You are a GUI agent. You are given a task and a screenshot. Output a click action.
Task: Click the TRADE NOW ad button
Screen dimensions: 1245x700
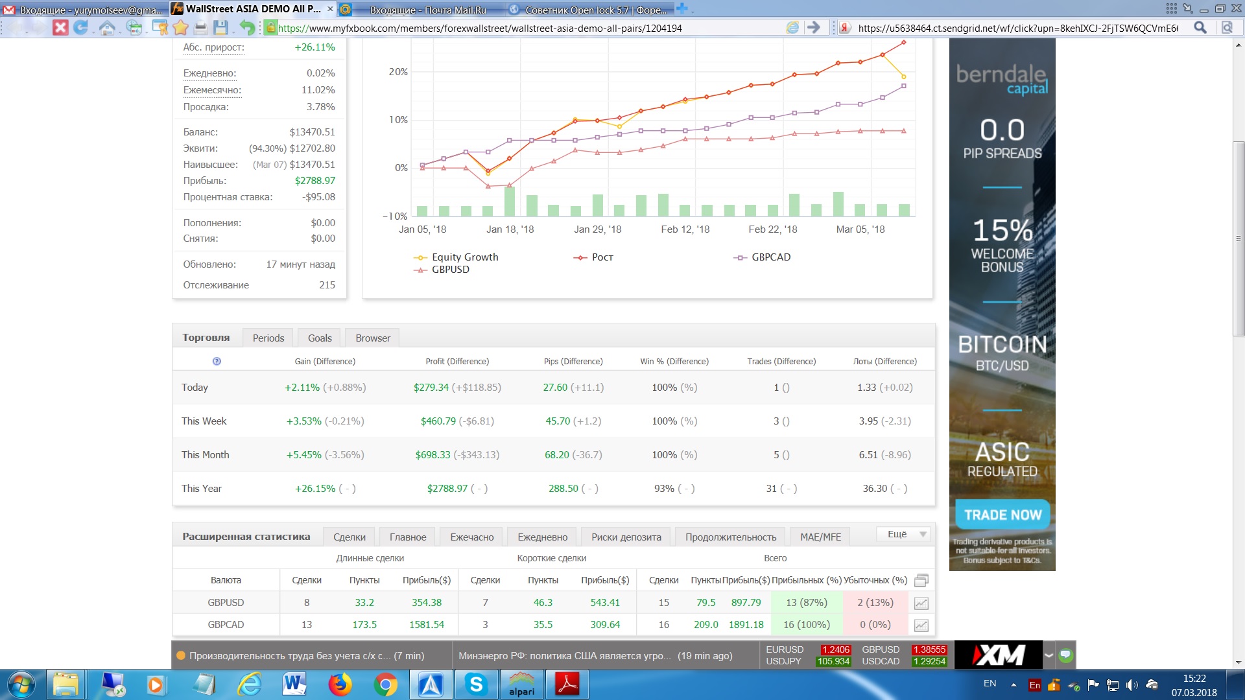1002,515
